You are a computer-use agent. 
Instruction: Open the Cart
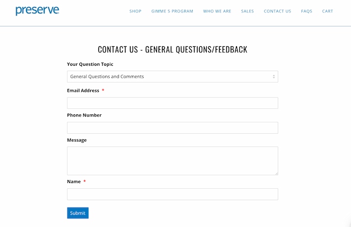pyautogui.click(x=327, y=11)
